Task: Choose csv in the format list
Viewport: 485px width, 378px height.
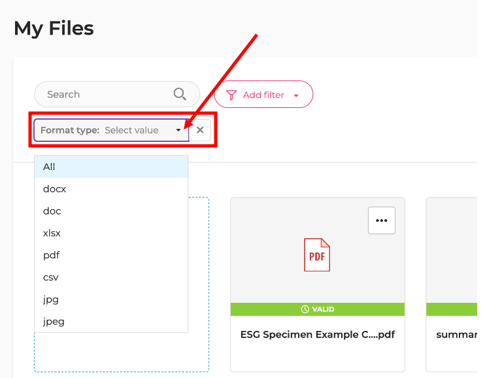Action: pos(51,277)
